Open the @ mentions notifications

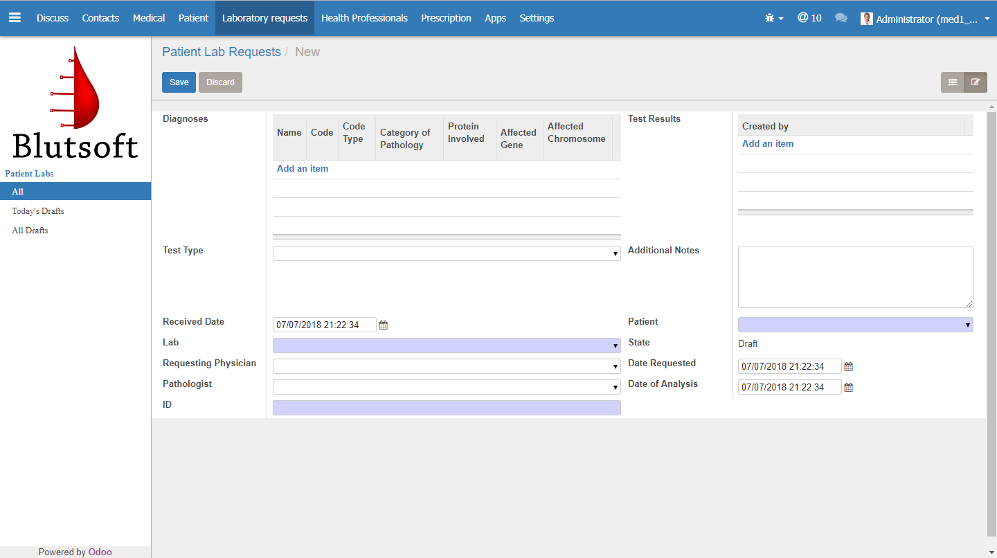coord(809,18)
